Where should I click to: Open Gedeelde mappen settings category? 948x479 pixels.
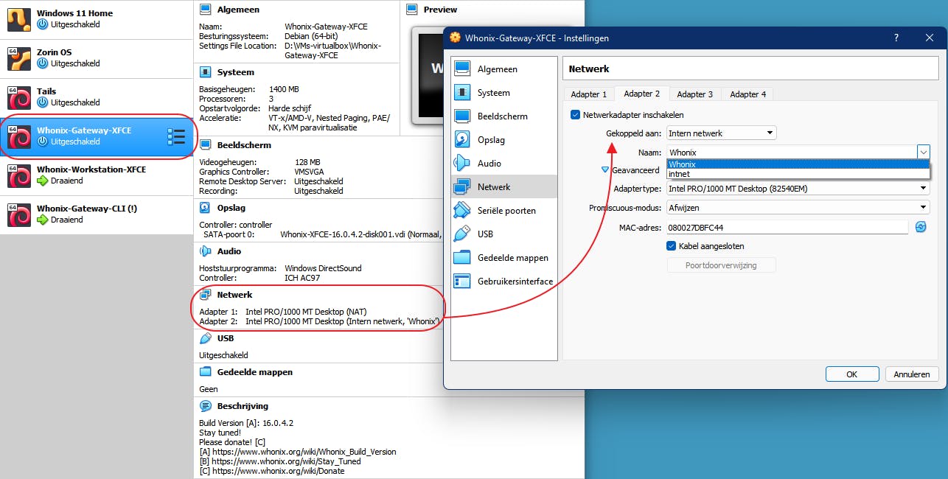504,258
